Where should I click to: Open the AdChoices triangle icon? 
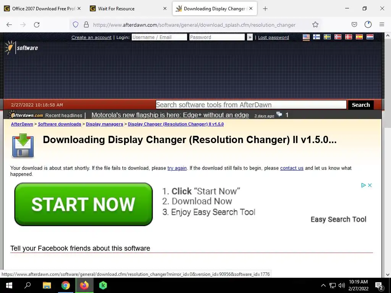point(364,185)
